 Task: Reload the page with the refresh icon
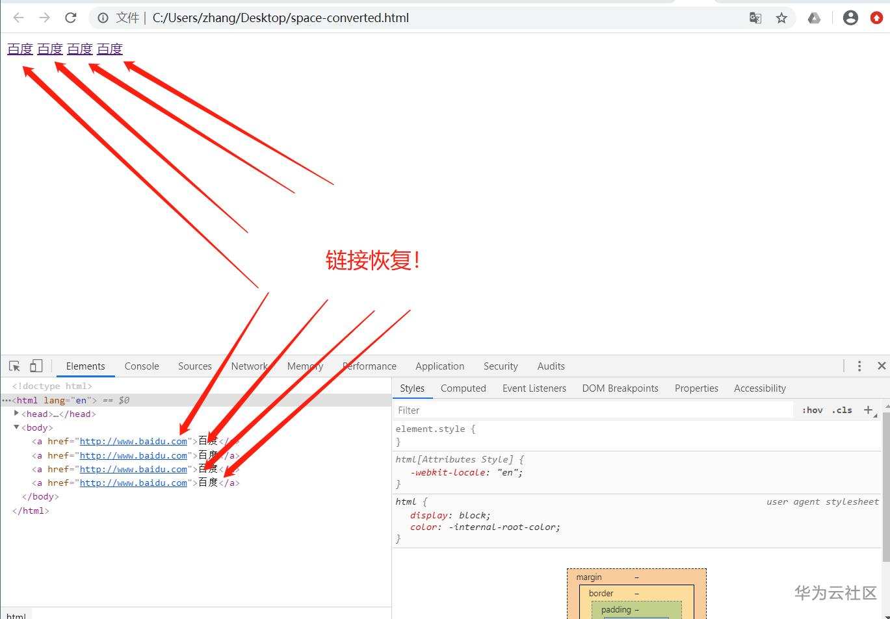point(71,18)
